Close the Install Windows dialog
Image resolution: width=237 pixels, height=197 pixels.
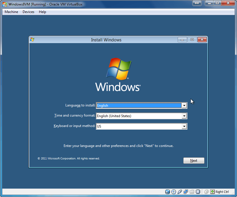pyautogui.click(x=202, y=40)
